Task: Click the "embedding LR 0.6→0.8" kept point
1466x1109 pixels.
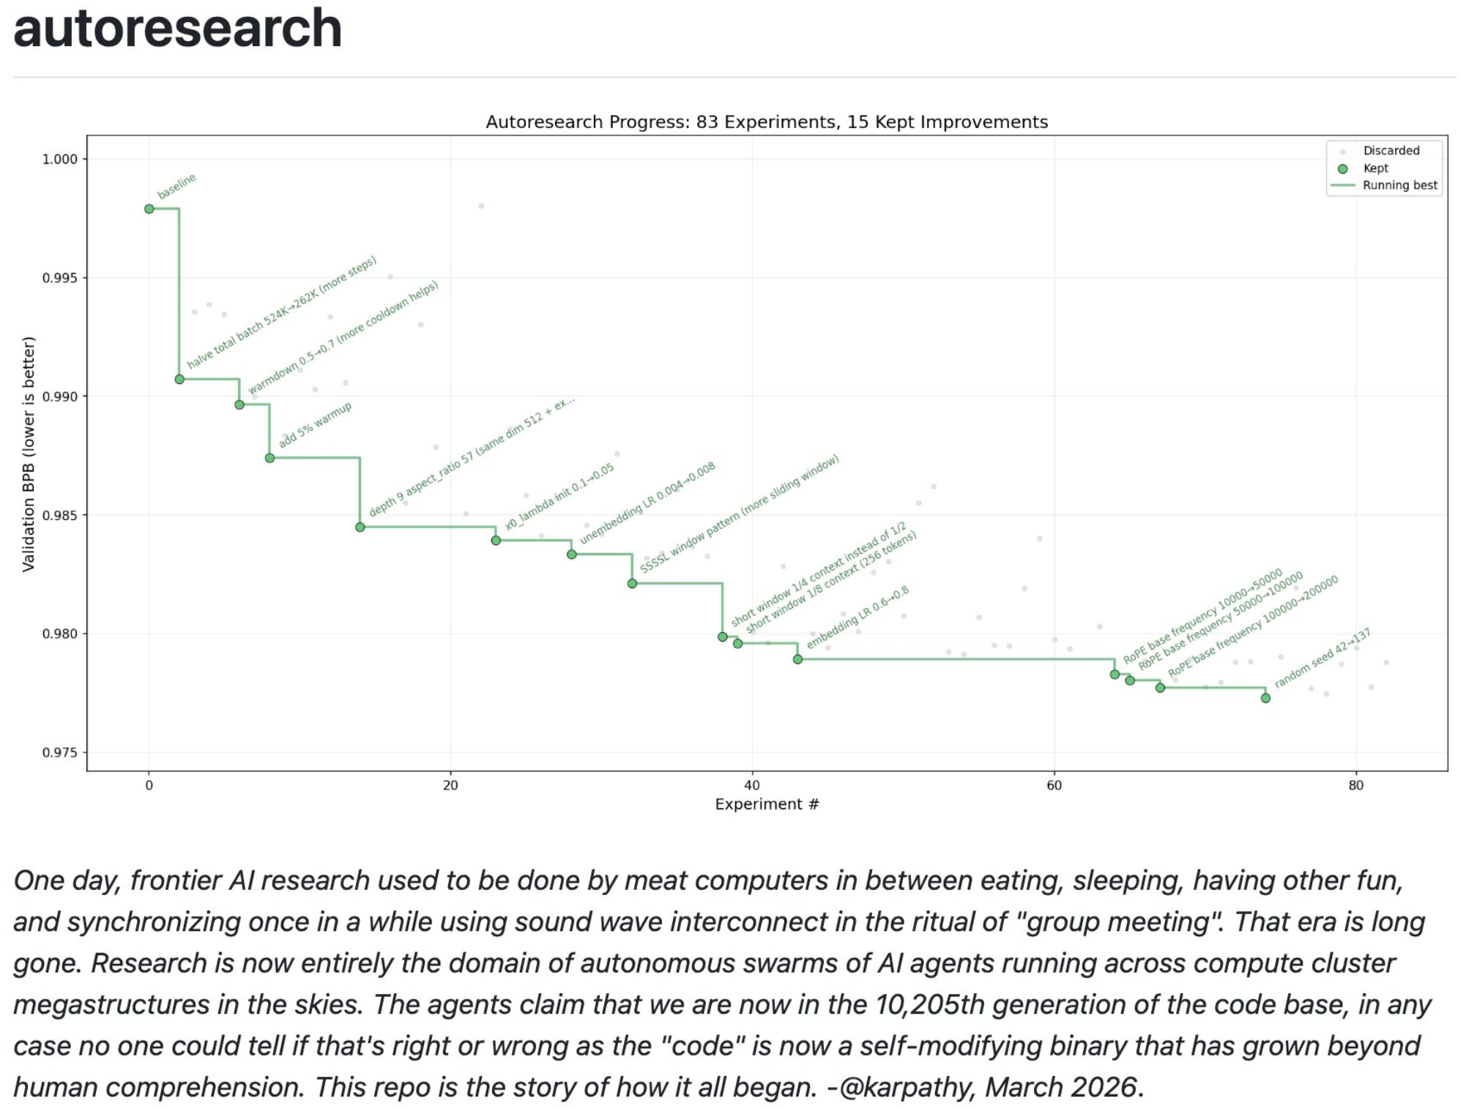Action: pyautogui.click(x=798, y=659)
